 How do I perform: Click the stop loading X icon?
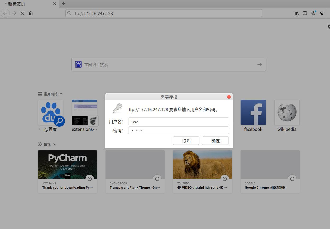[22, 13]
